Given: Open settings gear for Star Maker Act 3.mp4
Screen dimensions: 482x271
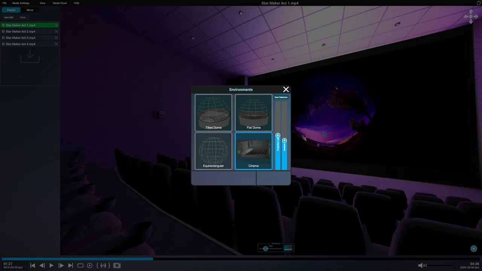Looking at the screenshot, I should (3, 38).
